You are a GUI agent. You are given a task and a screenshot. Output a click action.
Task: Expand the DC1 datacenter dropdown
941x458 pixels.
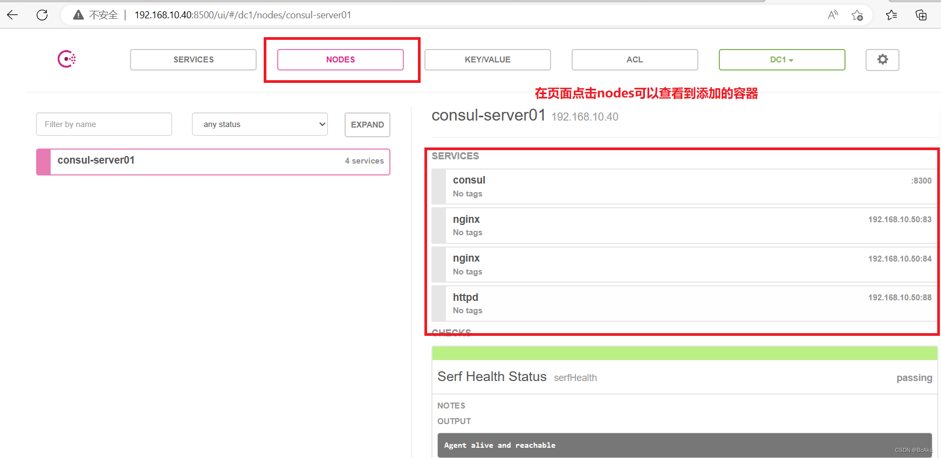point(782,60)
